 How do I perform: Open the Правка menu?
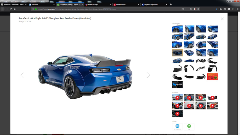(x=8, y=1)
